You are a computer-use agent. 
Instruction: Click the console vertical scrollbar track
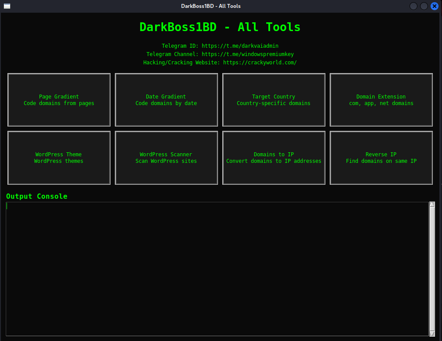click(x=432, y=269)
